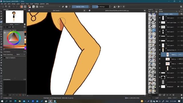Viewport: 183px width, 103px height.
Task: Open the Edit menu
Action: point(5,4)
